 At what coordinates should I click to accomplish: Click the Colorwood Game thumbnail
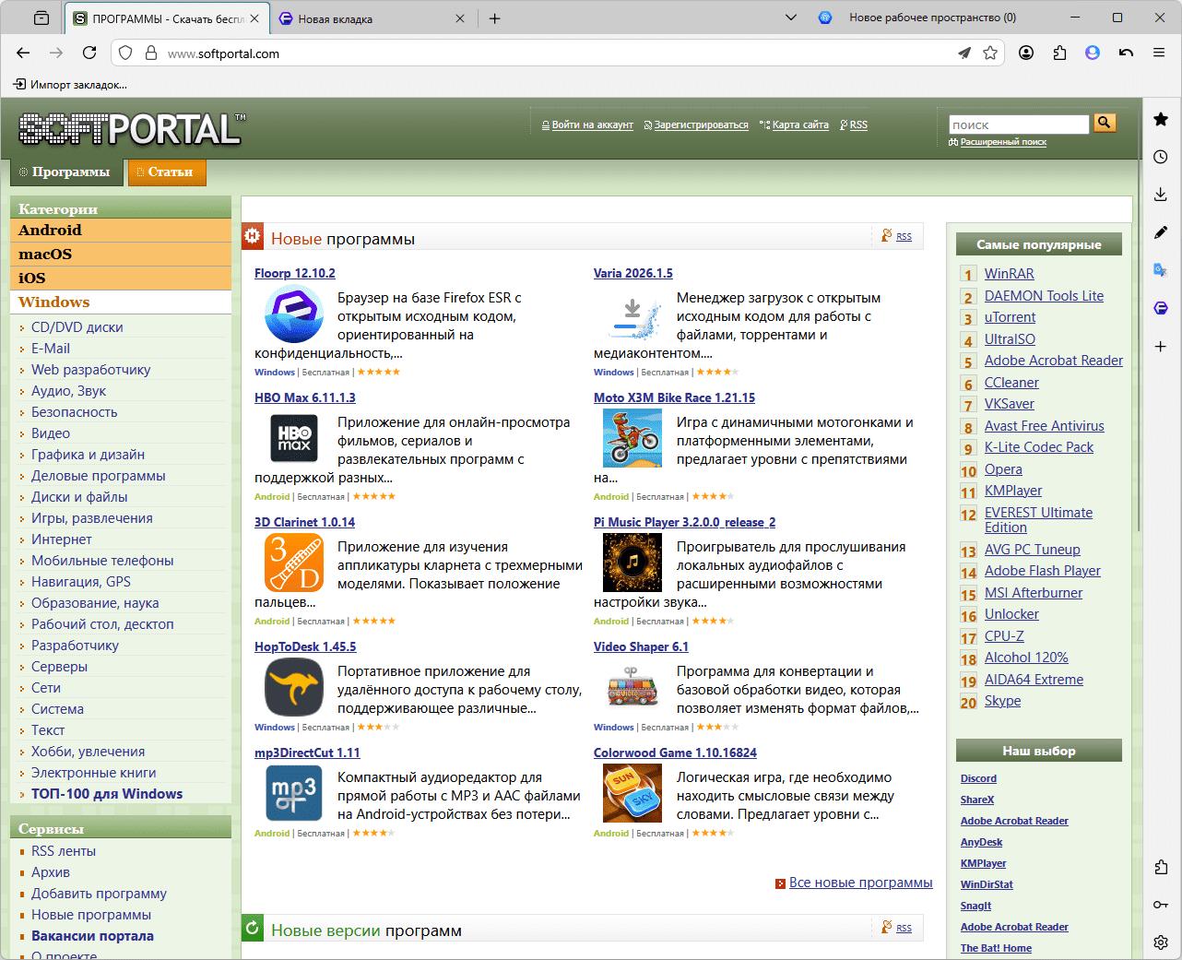coord(632,793)
